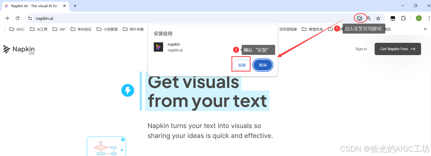Click the Napkin logo on the page
The width and height of the screenshot is (431, 156).
tap(19, 49)
